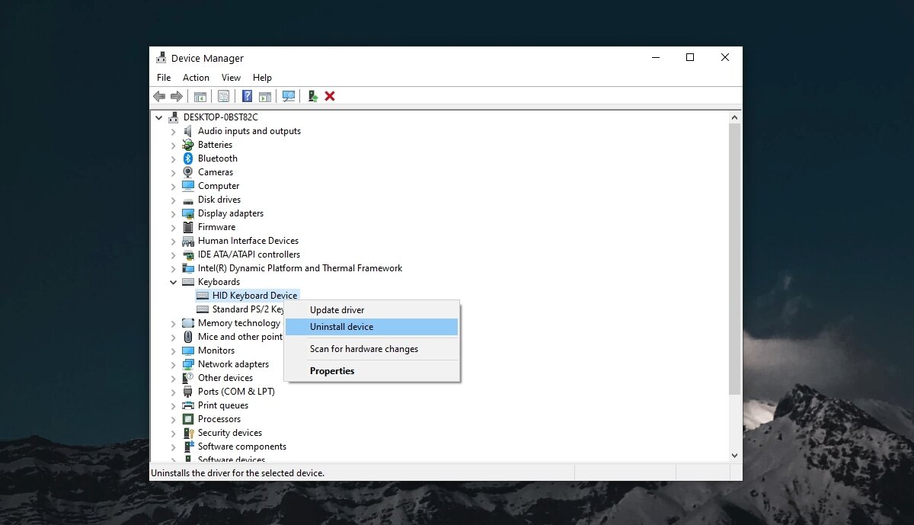Click the Scan for hardware changes toolbar icon

pyautogui.click(x=289, y=96)
